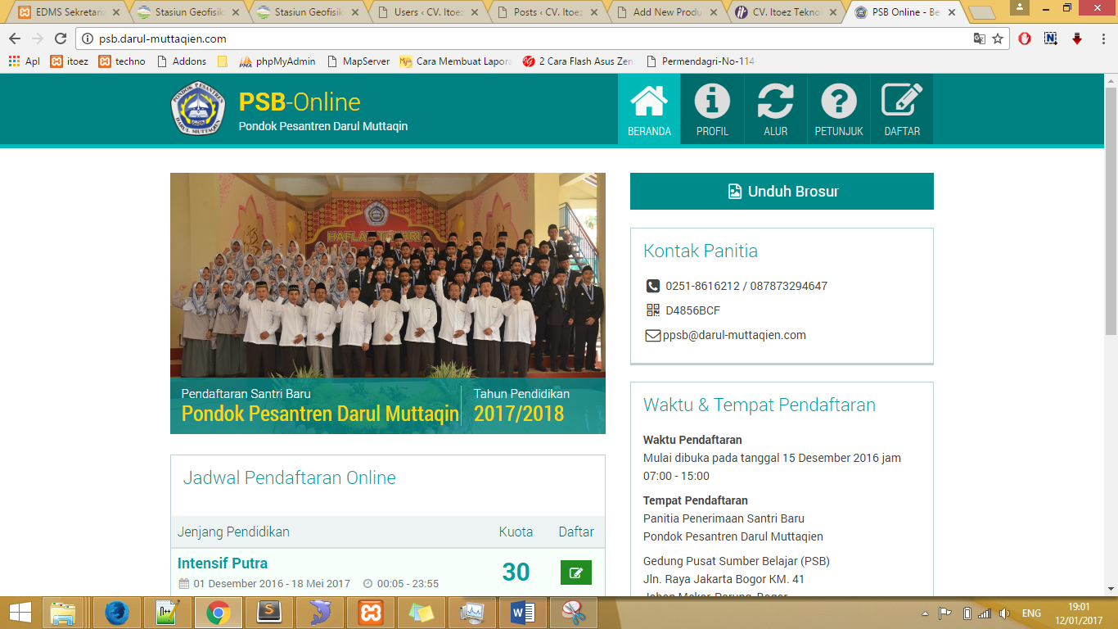Open File Explorer from the taskbar
Viewport: 1118px width, 629px height.
point(63,613)
